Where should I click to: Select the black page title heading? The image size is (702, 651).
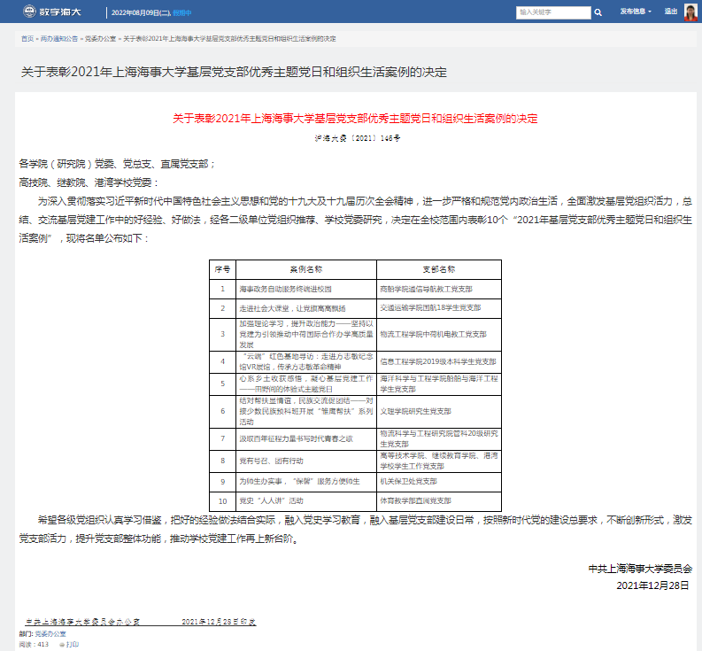[234, 72]
